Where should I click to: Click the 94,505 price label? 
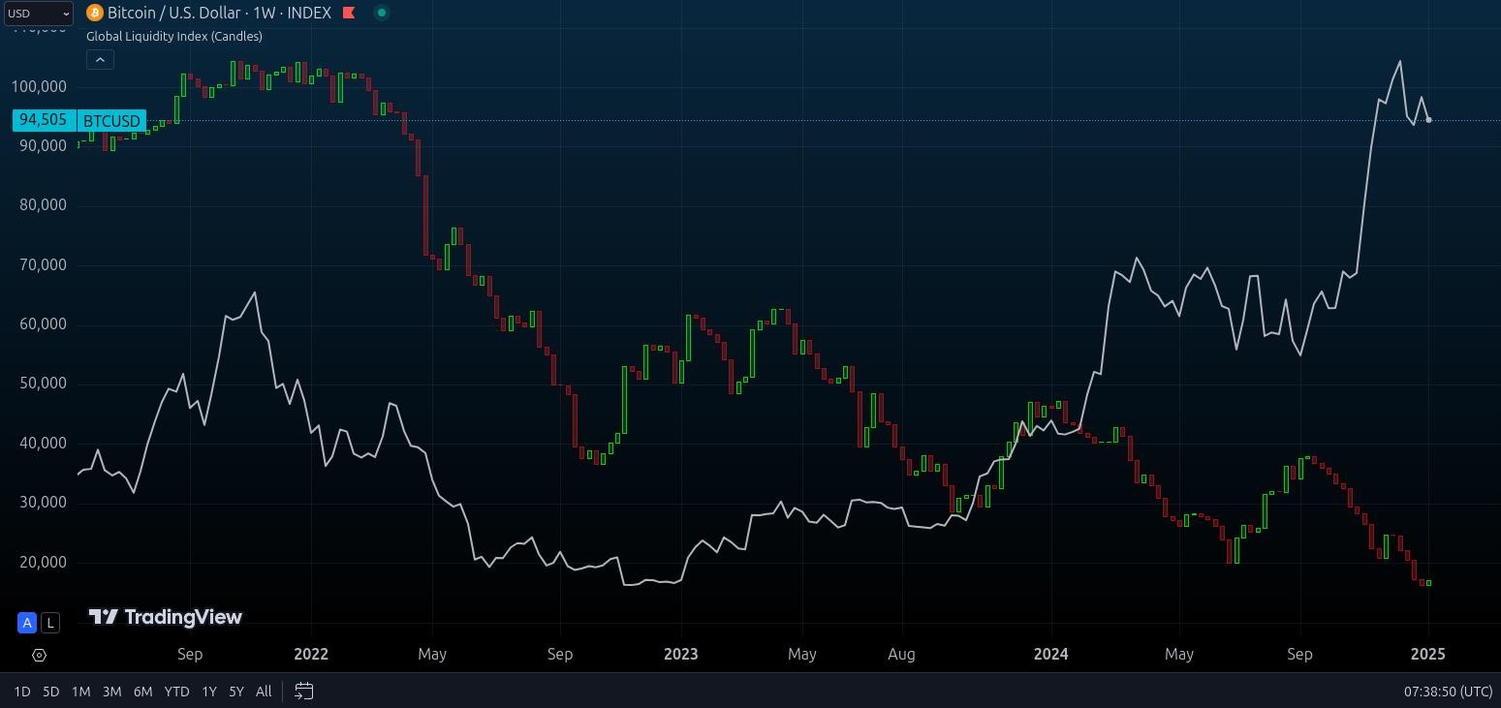pyautogui.click(x=44, y=120)
